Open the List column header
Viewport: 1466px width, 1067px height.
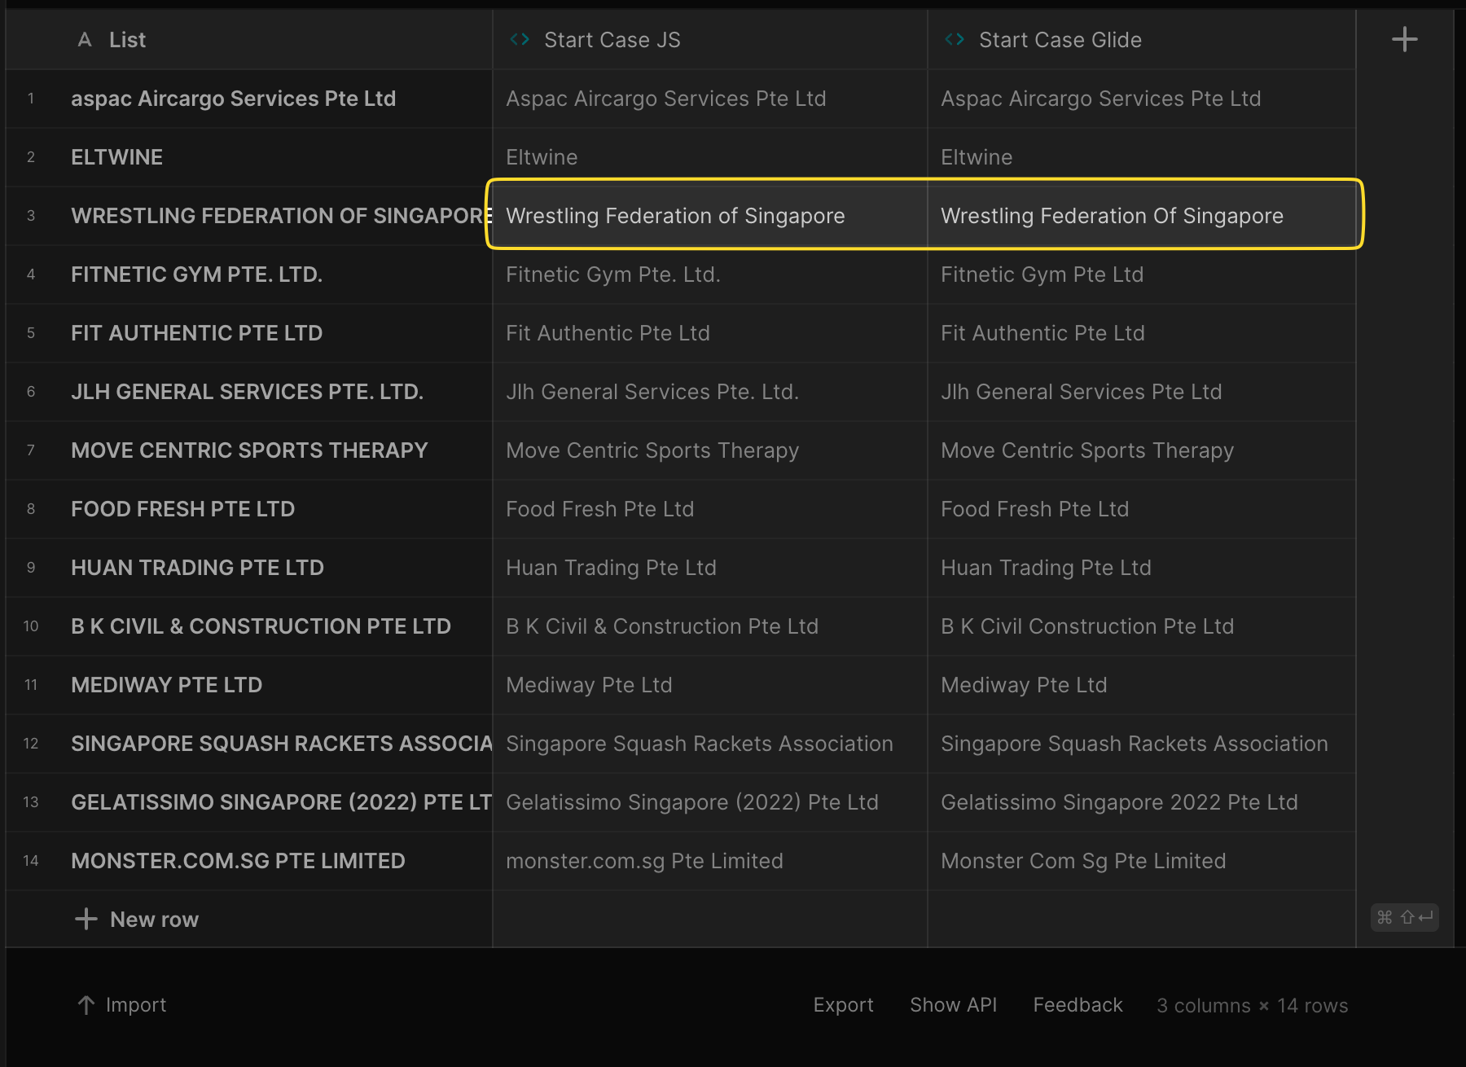coord(249,39)
